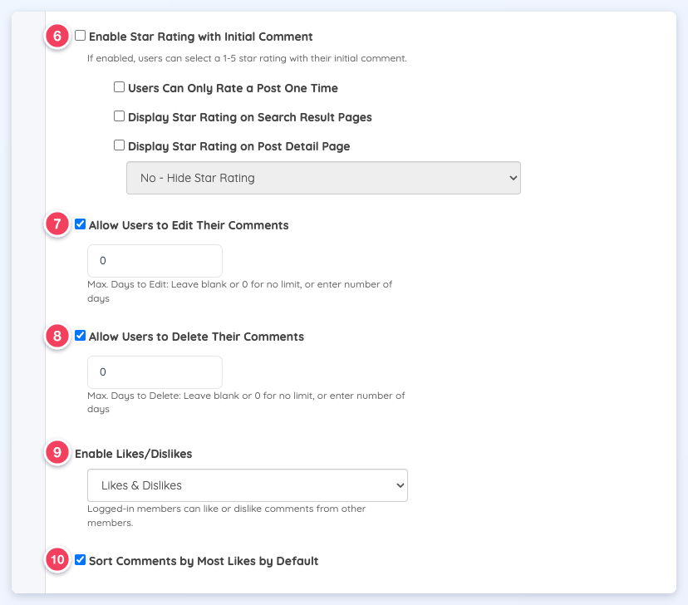The image size is (688, 605).
Task: Open the No - Hide Star Rating dropdown
Action: click(323, 178)
